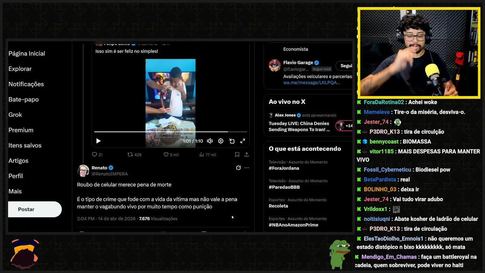Go to Perfil

click(x=16, y=176)
